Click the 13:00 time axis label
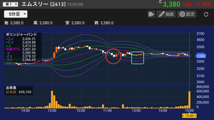The width and height of the screenshot is (214, 120). (136, 111)
